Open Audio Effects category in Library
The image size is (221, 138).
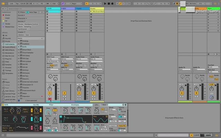click(x=9, y=47)
